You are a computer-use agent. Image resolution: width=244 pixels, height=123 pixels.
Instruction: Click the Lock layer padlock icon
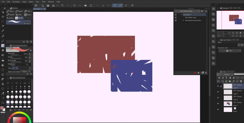[x=230, y=78]
